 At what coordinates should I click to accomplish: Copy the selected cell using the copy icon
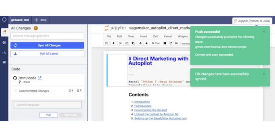coord(127,43)
